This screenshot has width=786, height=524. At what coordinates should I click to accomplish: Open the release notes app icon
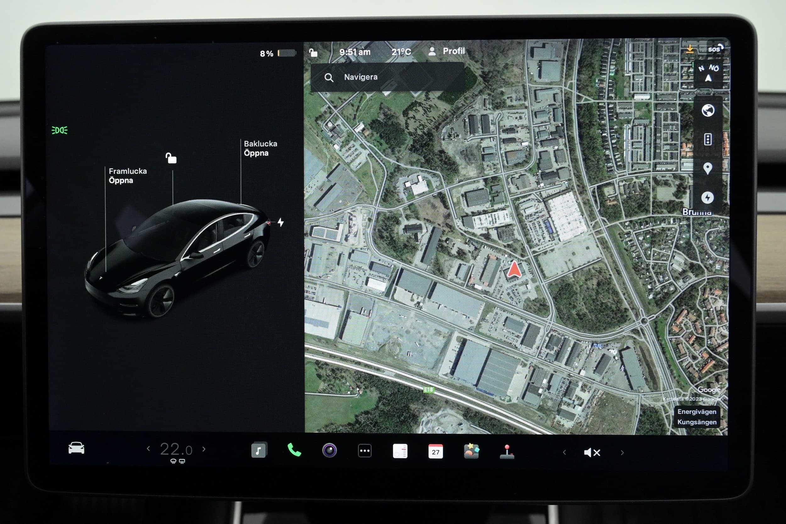[x=400, y=451]
